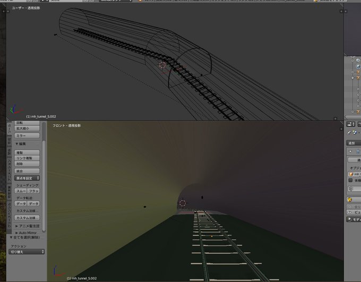Expand the first outliner tree row
The image size is (361, 282).
pyautogui.click(x=353, y=61)
